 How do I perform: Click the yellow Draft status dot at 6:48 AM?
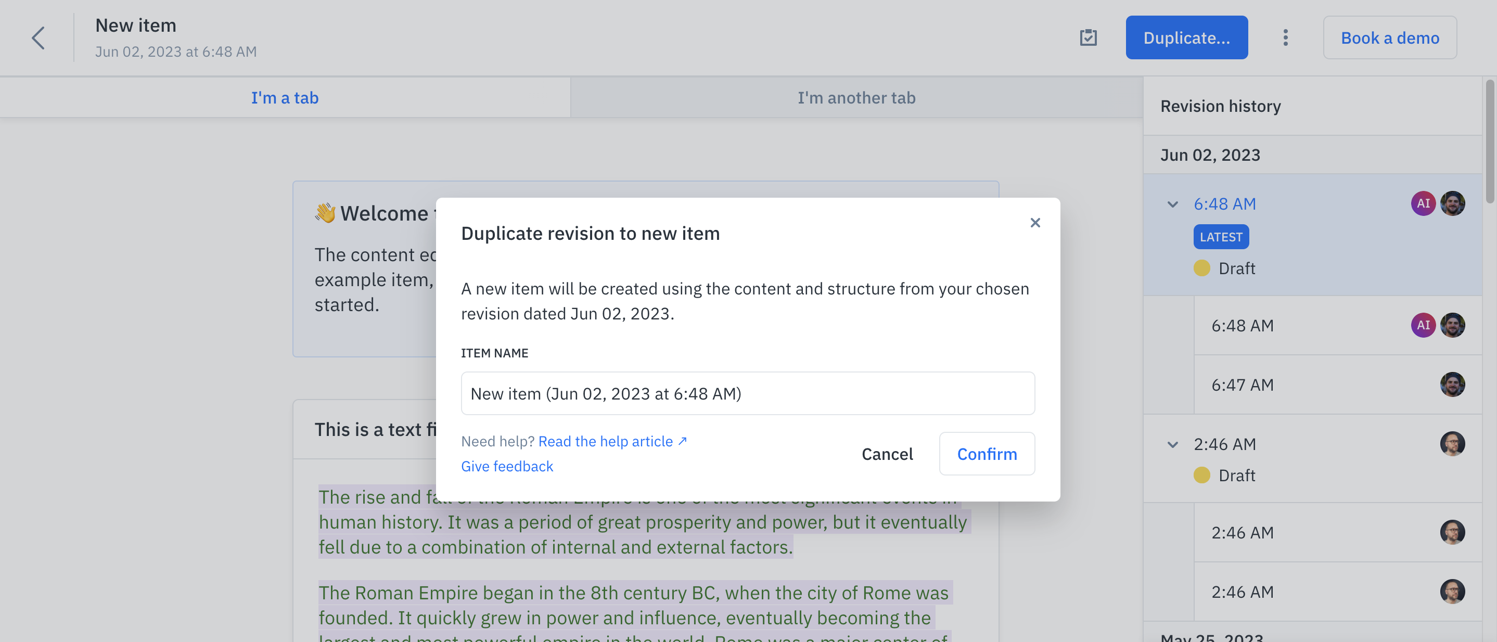coord(1201,268)
